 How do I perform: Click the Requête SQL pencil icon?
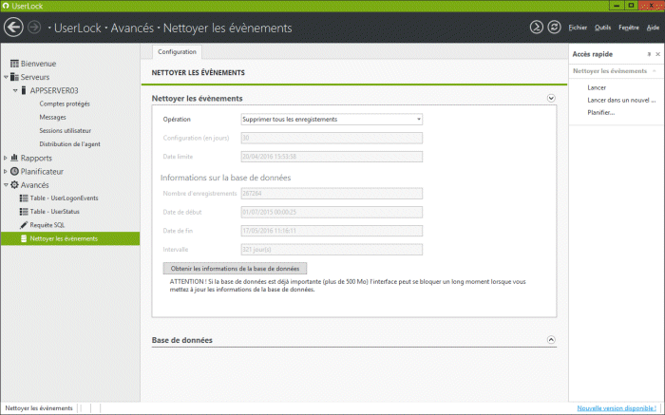pos(24,225)
